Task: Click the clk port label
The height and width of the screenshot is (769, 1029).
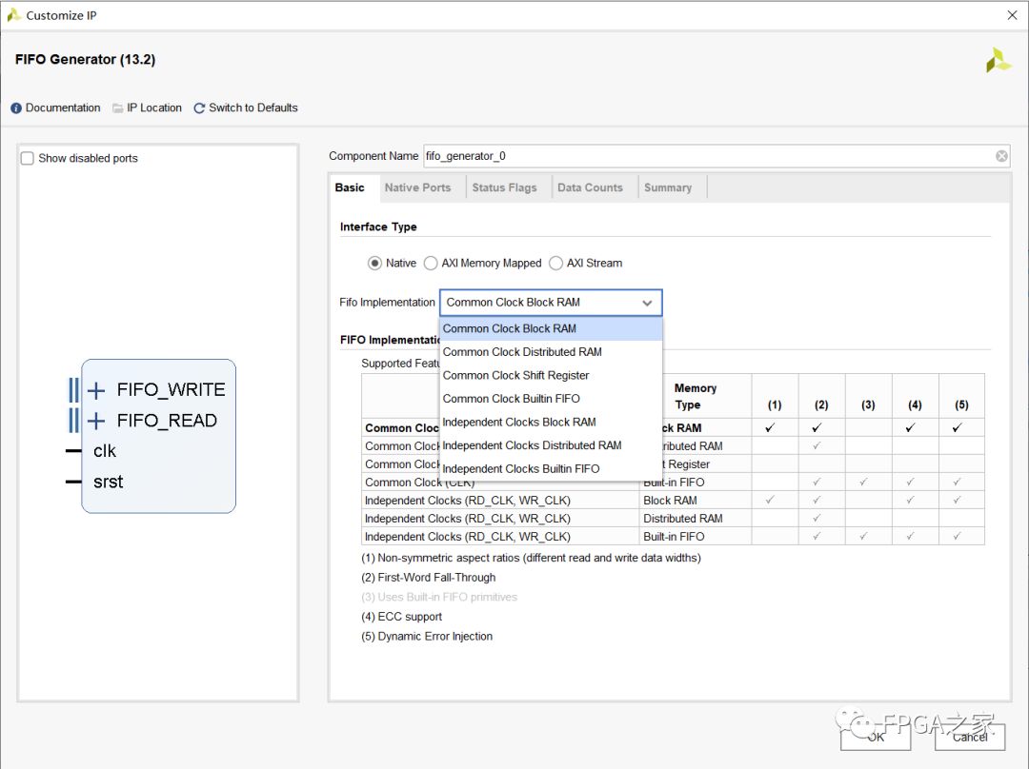Action: point(105,451)
